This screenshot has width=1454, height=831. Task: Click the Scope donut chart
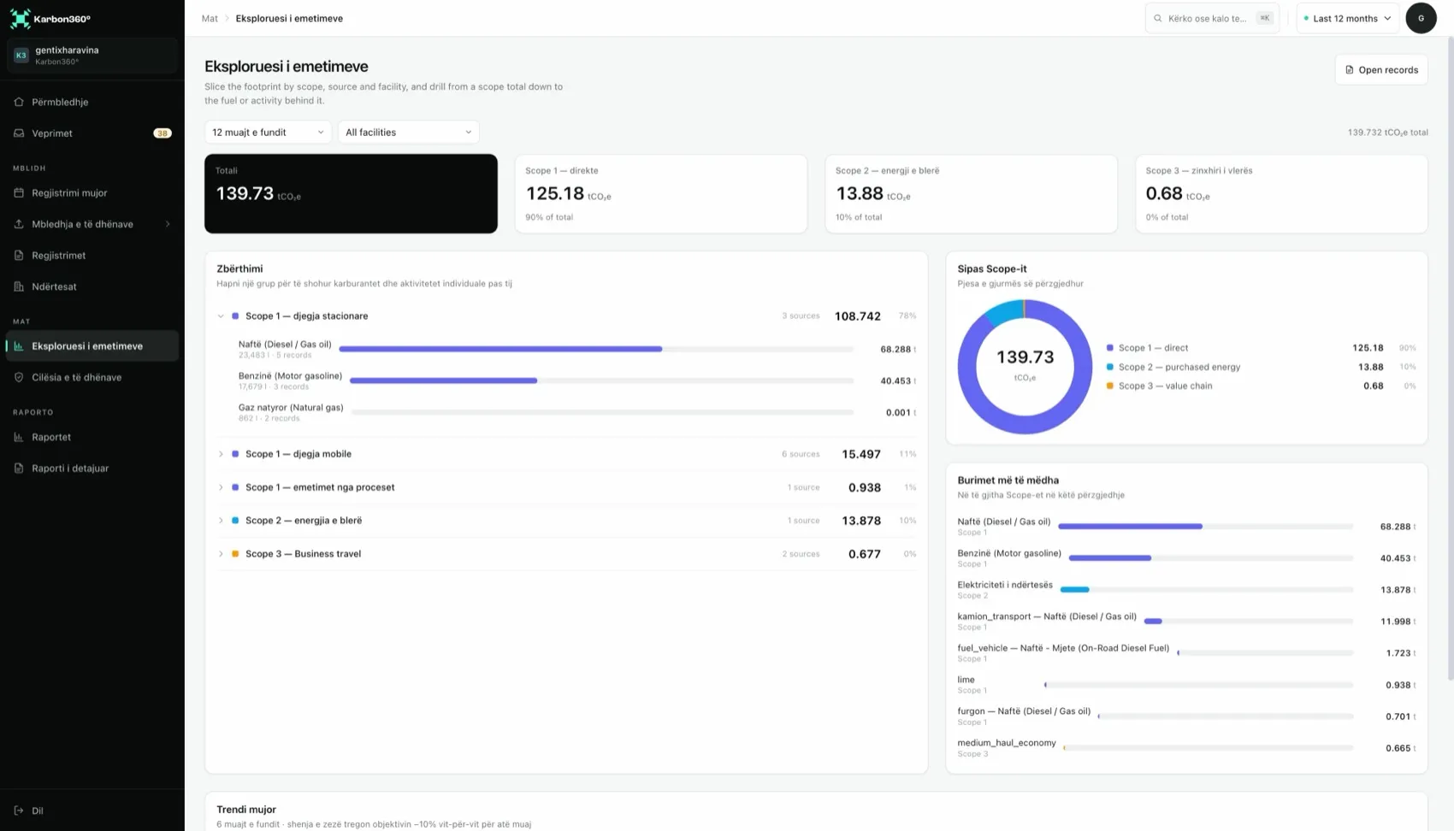point(1025,367)
